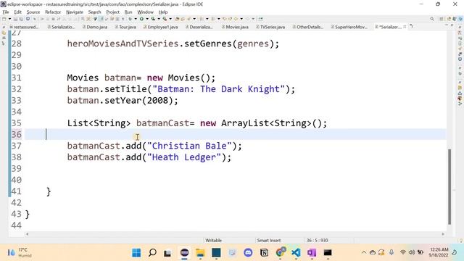Switch to the Serializatio... editor tab

point(61,27)
